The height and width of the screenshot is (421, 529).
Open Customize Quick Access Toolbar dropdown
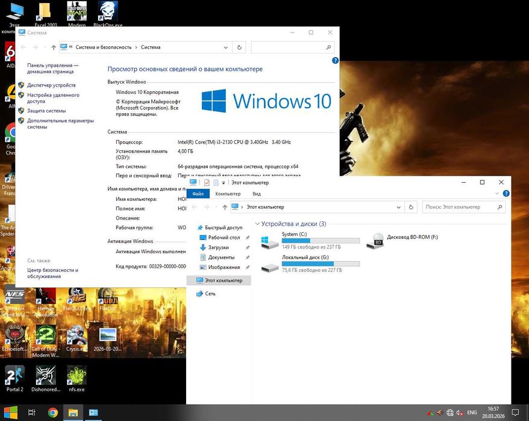224,183
